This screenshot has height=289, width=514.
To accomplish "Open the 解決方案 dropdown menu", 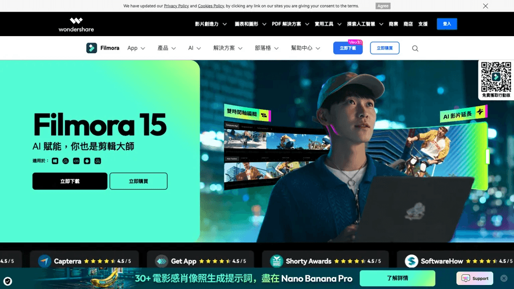I will click(x=228, y=48).
